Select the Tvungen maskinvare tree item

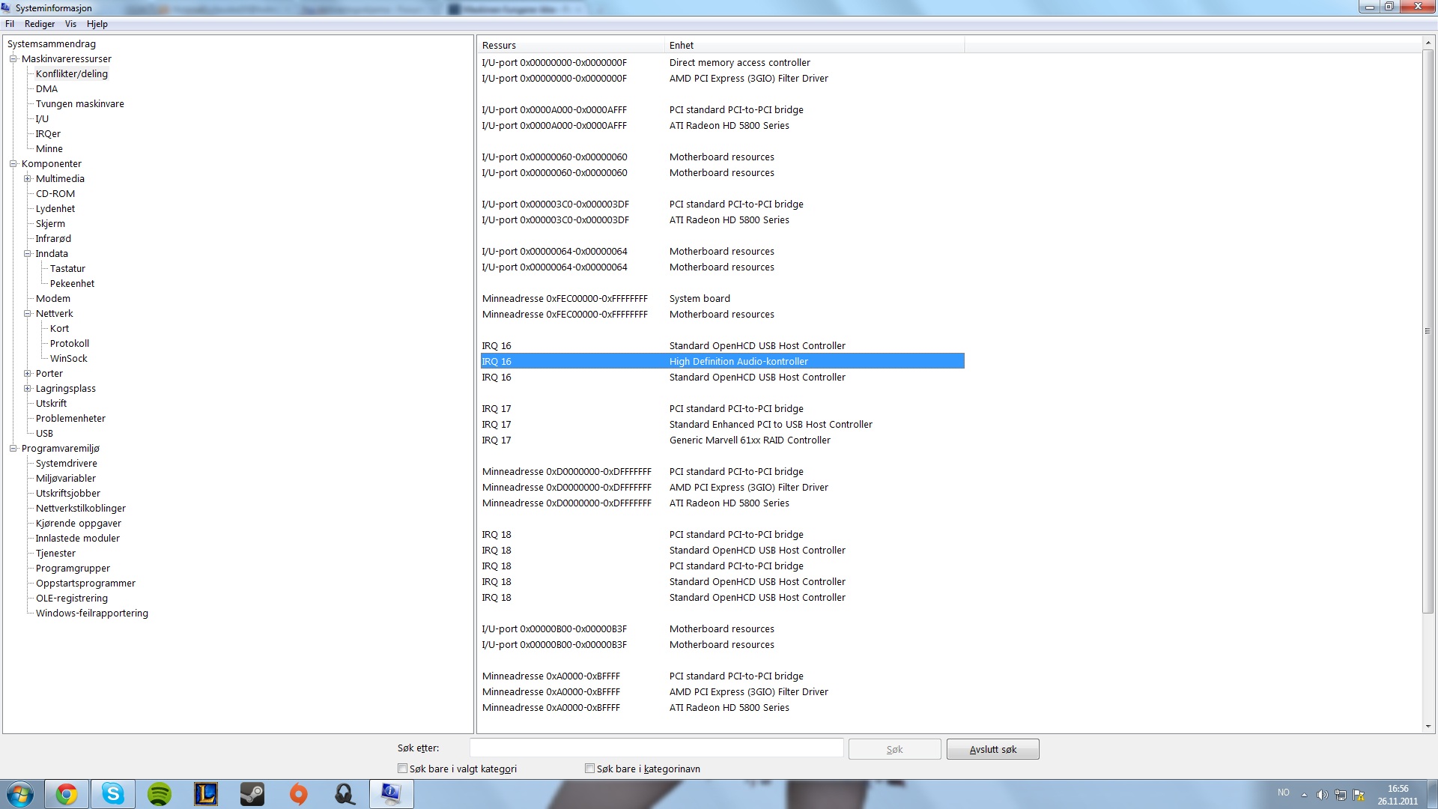click(x=80, y=103)
